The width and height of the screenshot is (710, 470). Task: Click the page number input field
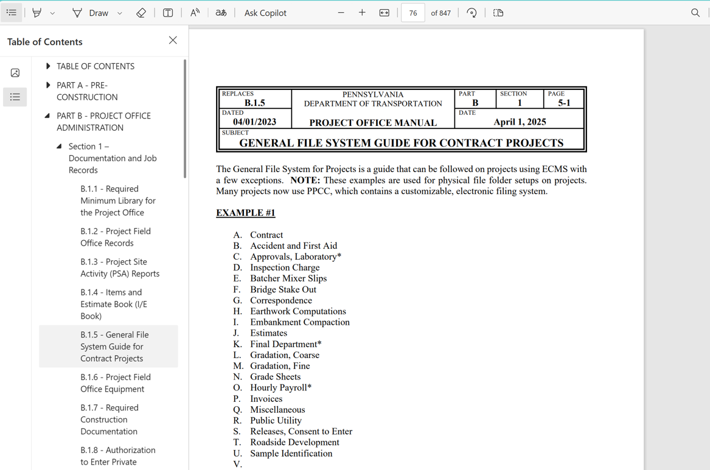[x=413, y=13]
